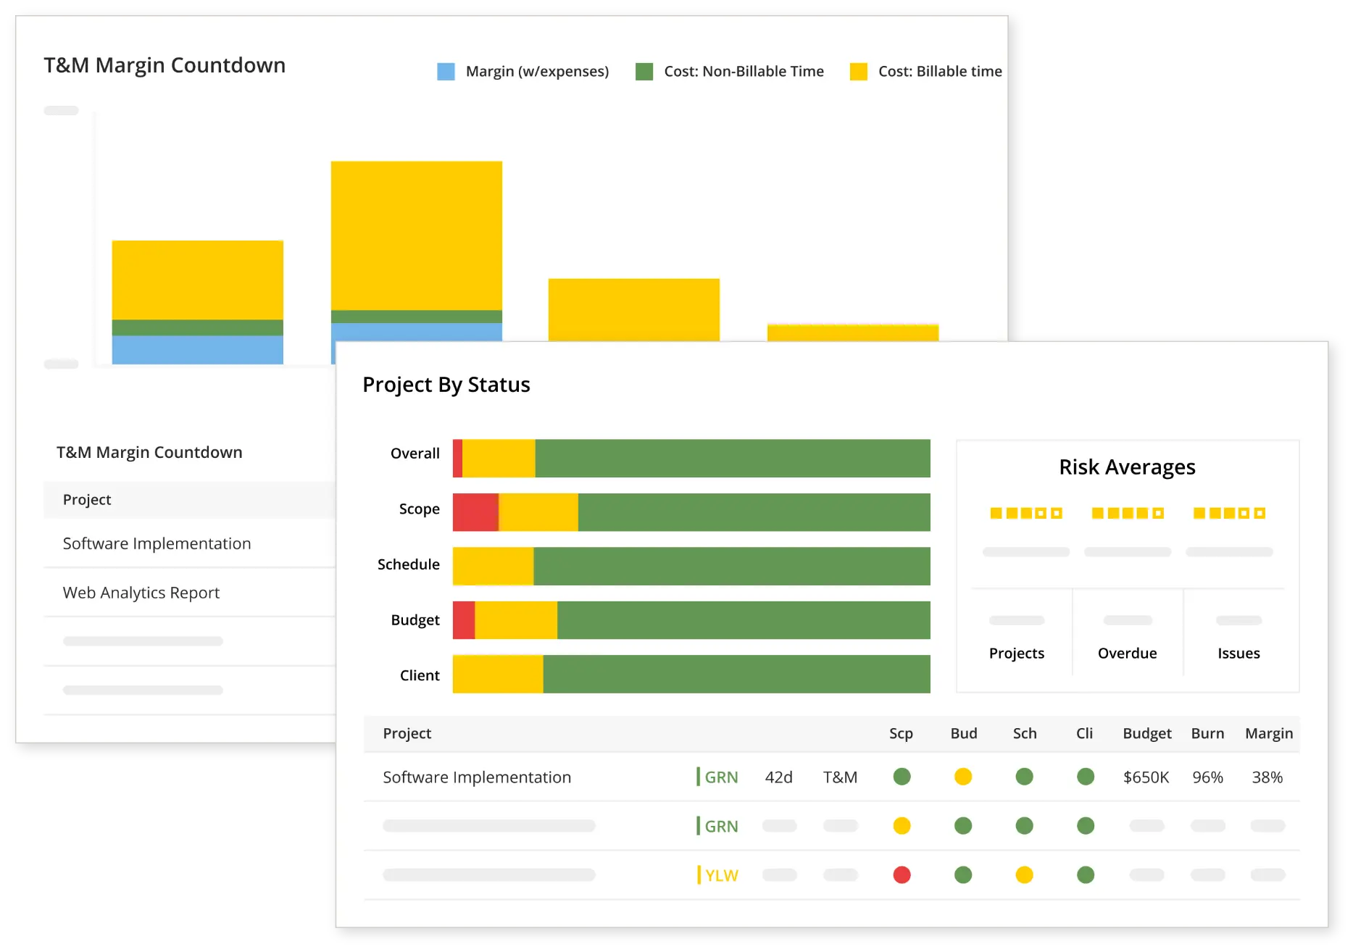This screenshot has height=952, width=1353.
Task: Click the YLW status tag
Action: (718, 875)
